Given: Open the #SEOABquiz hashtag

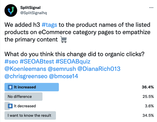Looking at the screenshot, I should (x=73, y=61).
